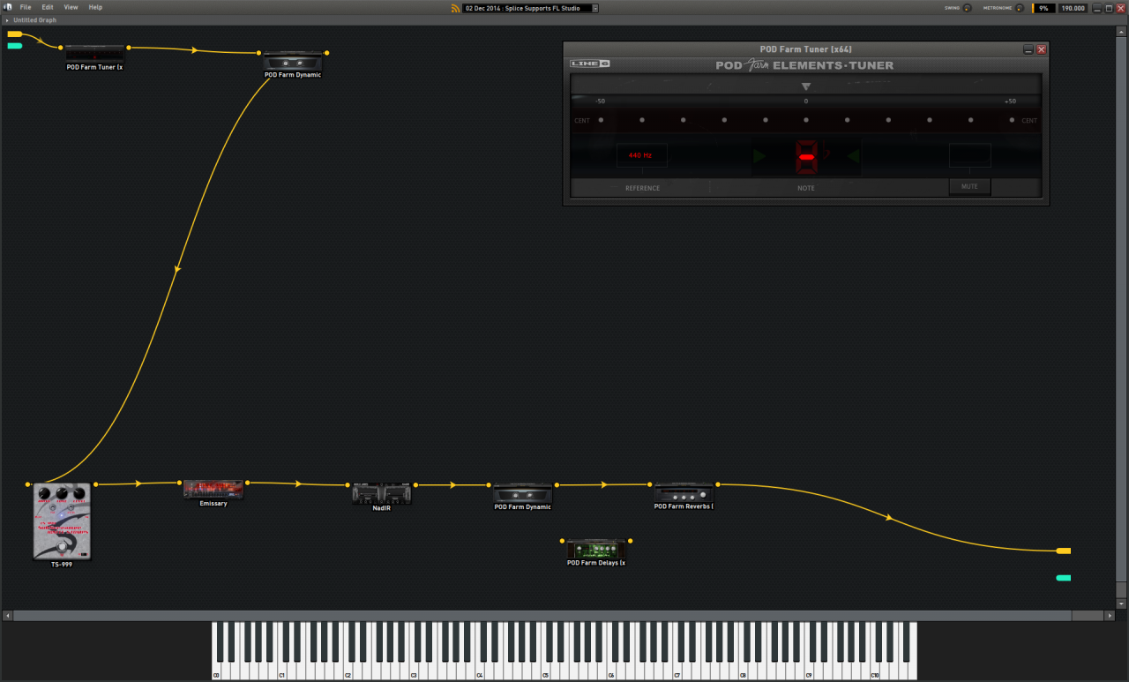Click the upper POD Farm Dynamic output connector

point(326,53)
